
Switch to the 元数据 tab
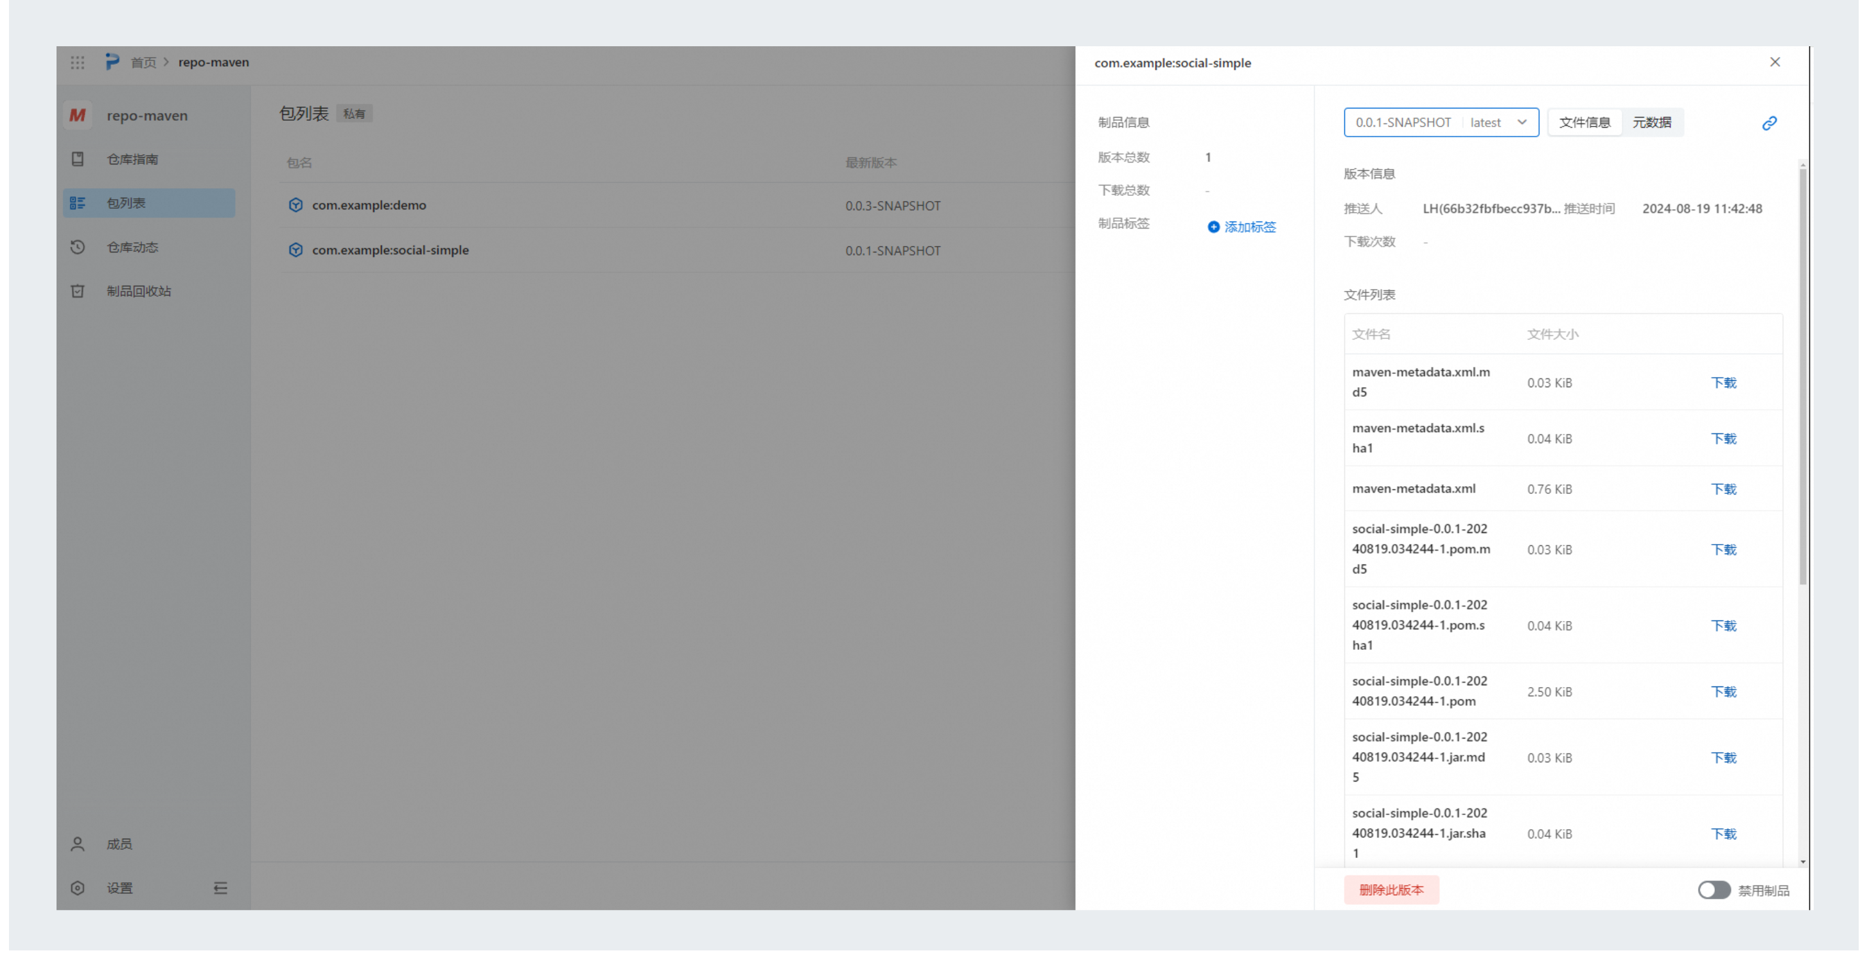[1651, 123]
